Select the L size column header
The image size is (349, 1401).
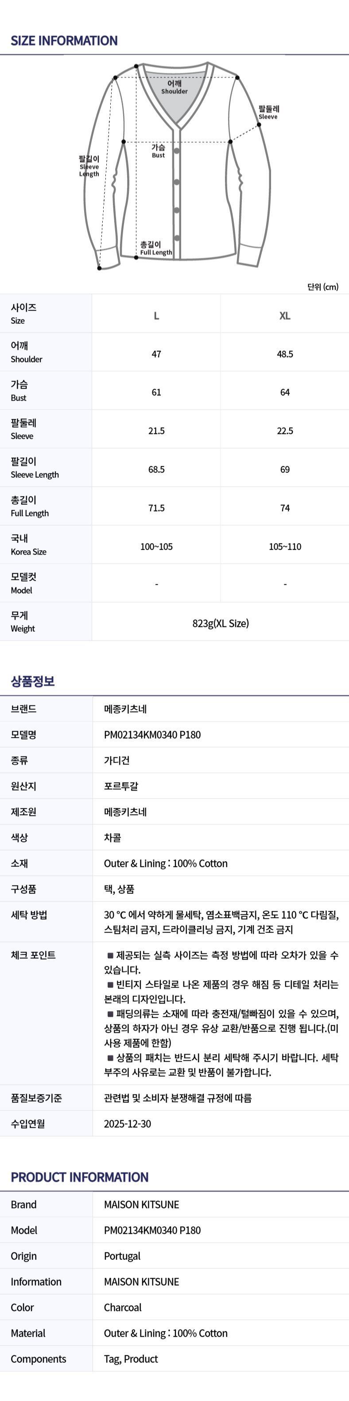pyautogui.click(x=156, y=316)
